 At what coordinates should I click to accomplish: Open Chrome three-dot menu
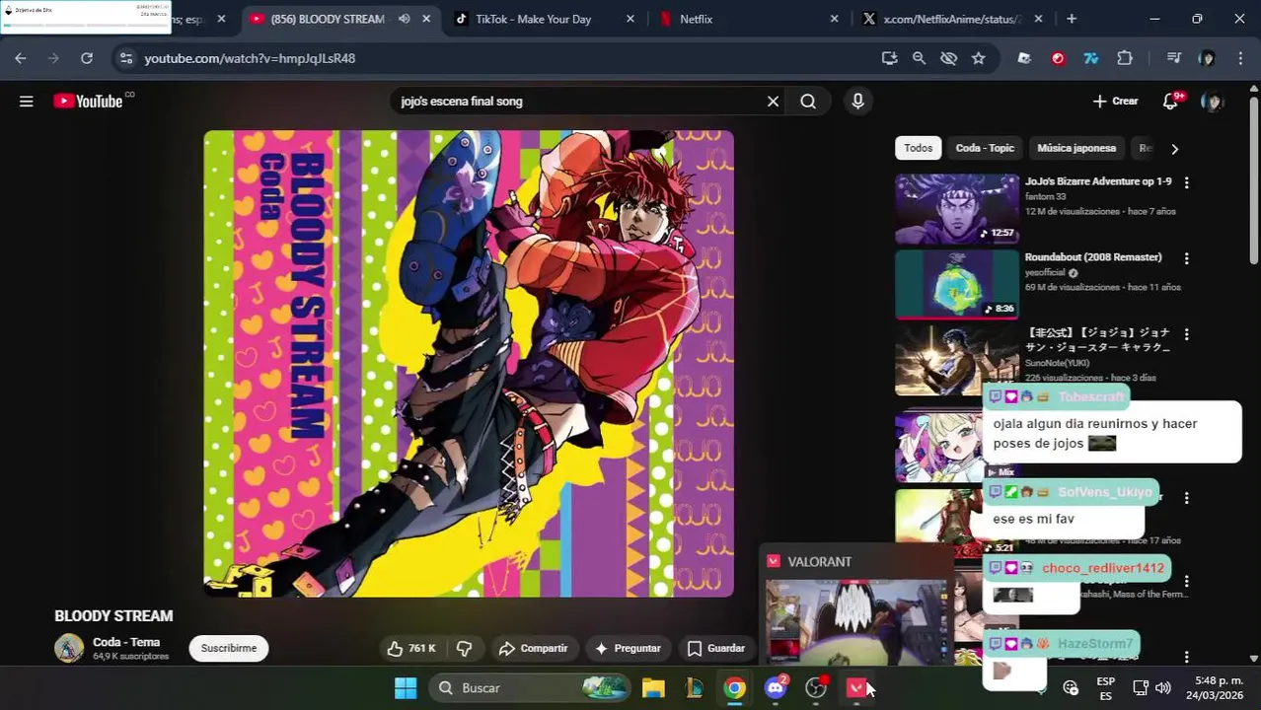point(1240,58)
